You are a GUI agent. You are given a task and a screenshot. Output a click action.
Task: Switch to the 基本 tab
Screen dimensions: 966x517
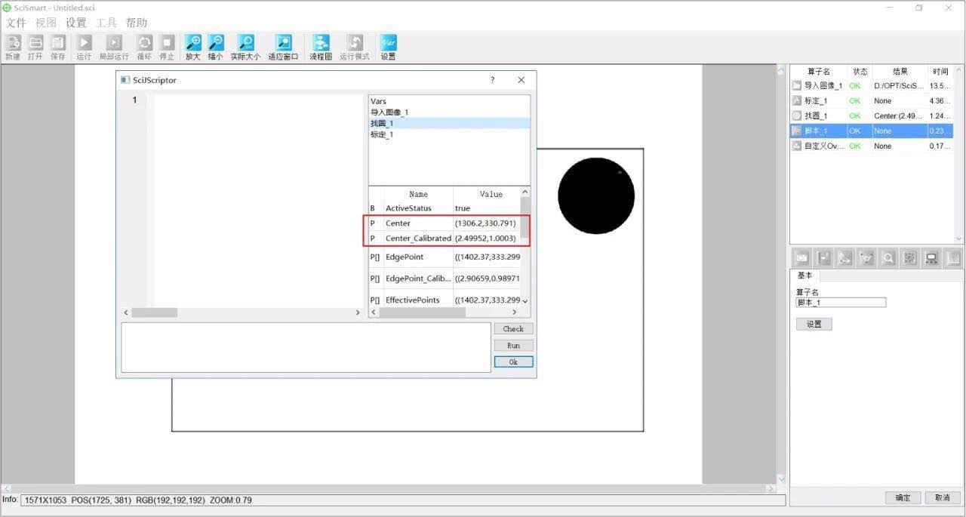click(x=805, y=276)
